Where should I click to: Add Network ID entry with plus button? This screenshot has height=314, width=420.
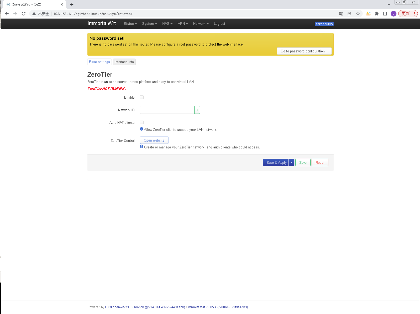coord(197,110)
